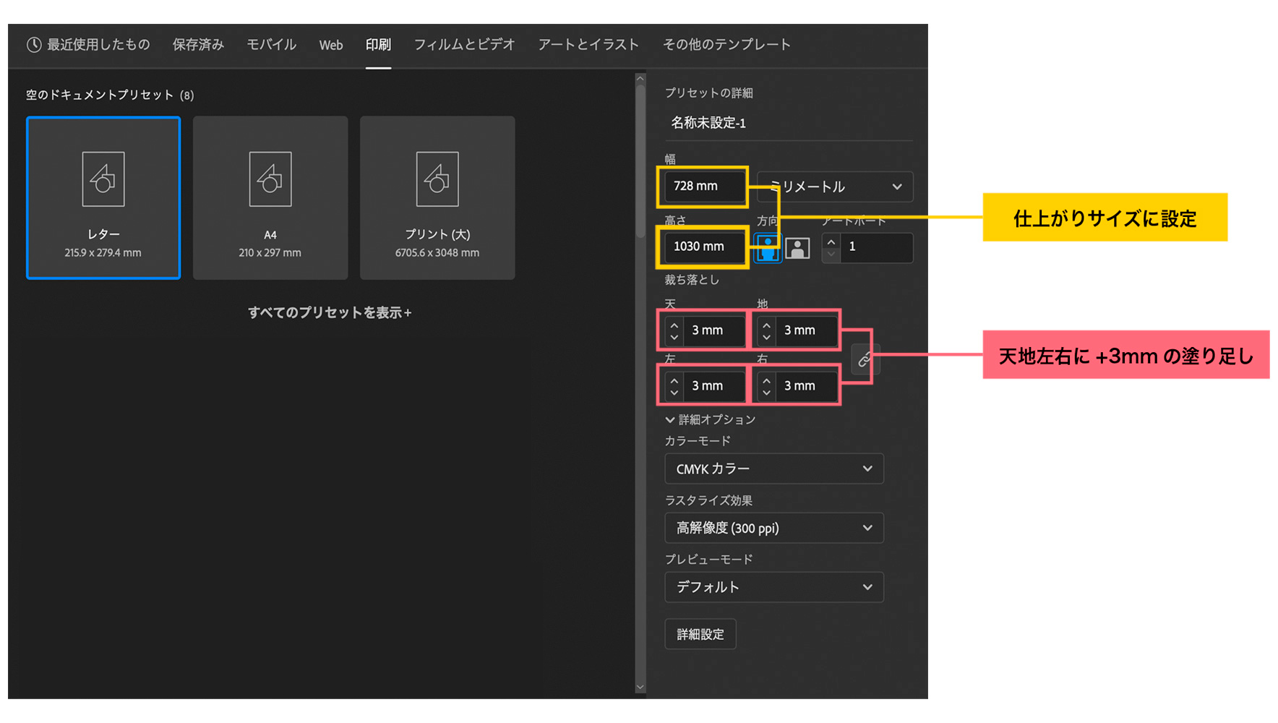Increase right (右) bleed value
1278x723 pixels.
point(766,380)
